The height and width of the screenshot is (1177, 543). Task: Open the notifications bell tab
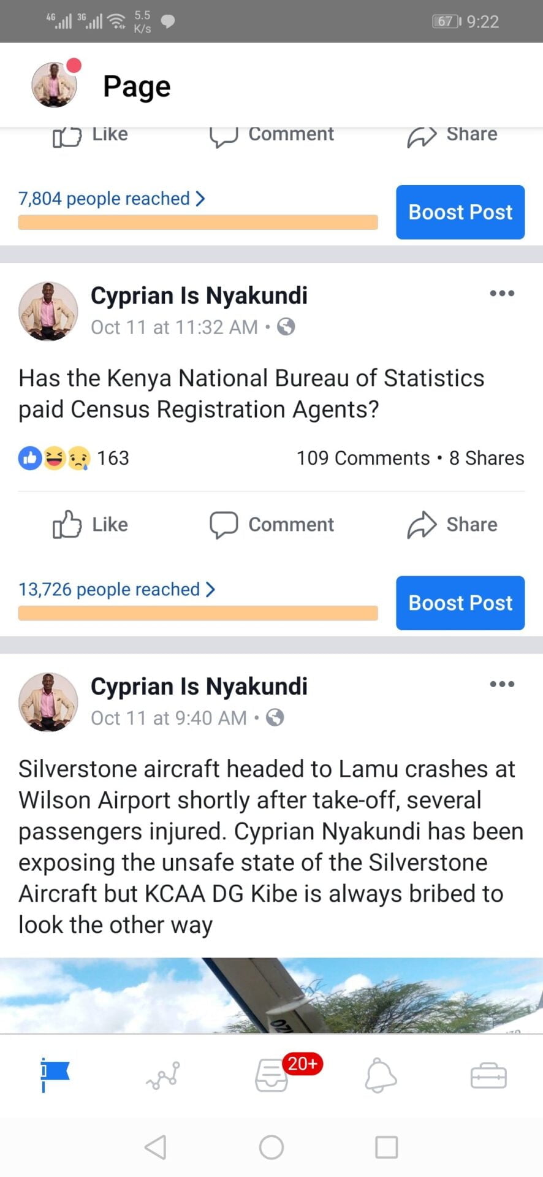point(381,1075)
